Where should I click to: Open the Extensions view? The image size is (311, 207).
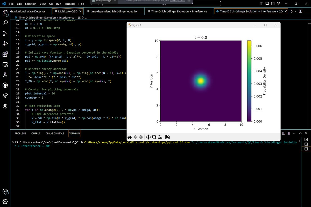coord(5,54)
